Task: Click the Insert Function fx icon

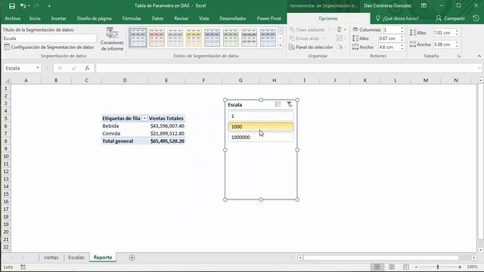Action: pyautogui.click(x=88, y=68)
